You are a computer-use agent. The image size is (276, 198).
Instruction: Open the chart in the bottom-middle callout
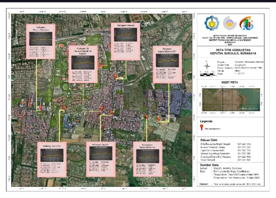pyautogui.click(x=101, y=153)
